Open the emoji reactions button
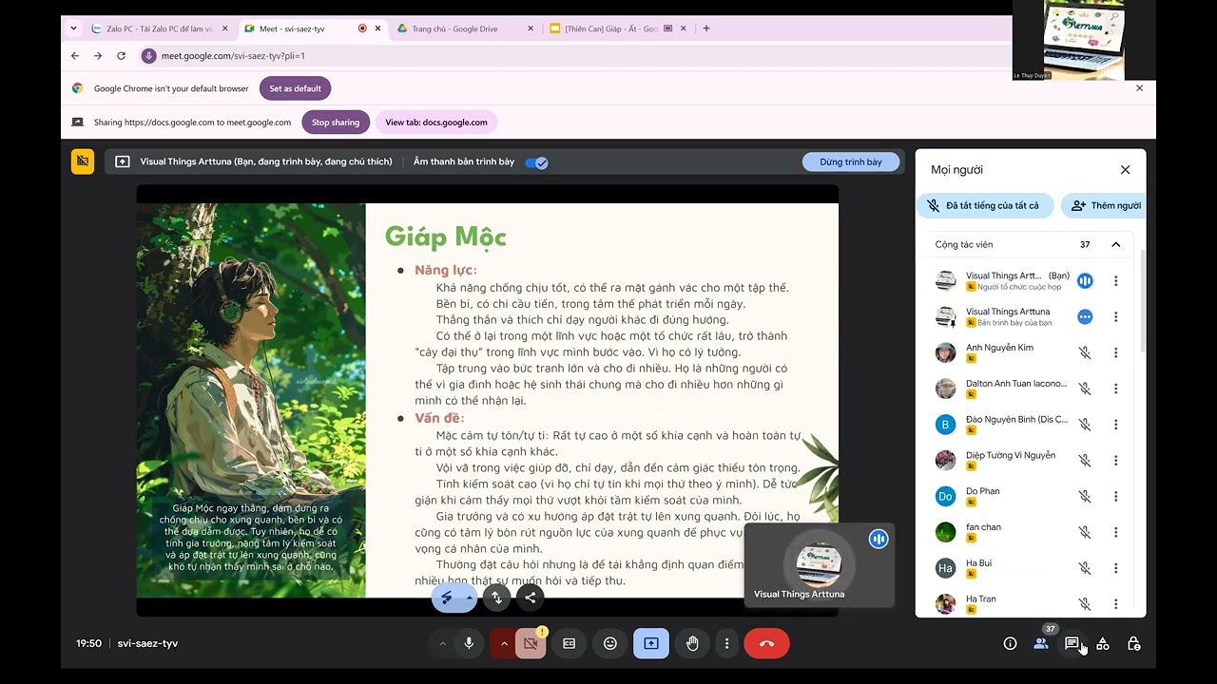Image resolution: width=1217 pixels, height=684 pixels. (x=610, y=643)
